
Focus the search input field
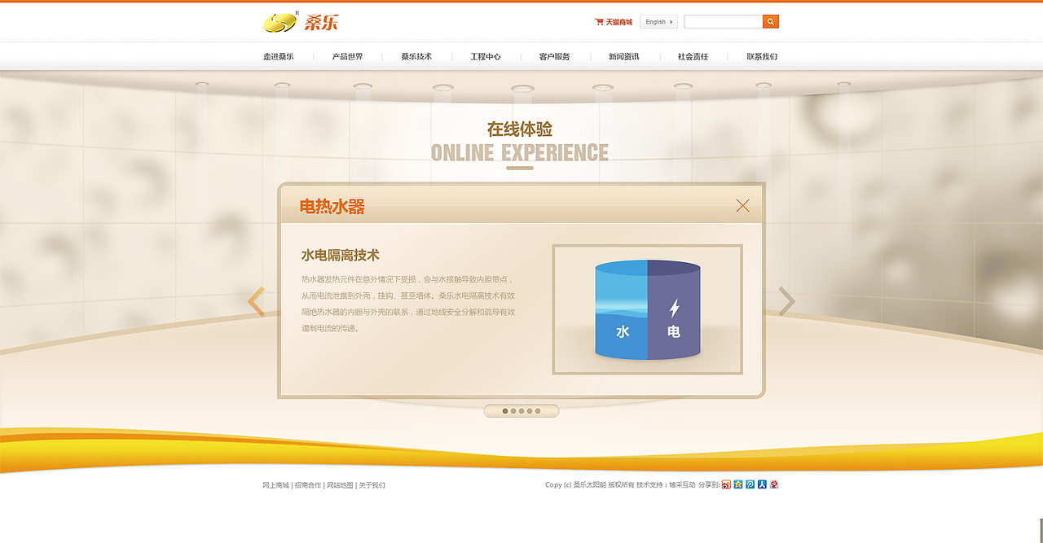[x=723, y=22]
